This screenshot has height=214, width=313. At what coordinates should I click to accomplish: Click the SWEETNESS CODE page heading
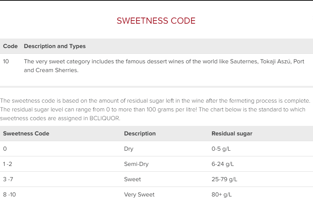tap(156, 21)
